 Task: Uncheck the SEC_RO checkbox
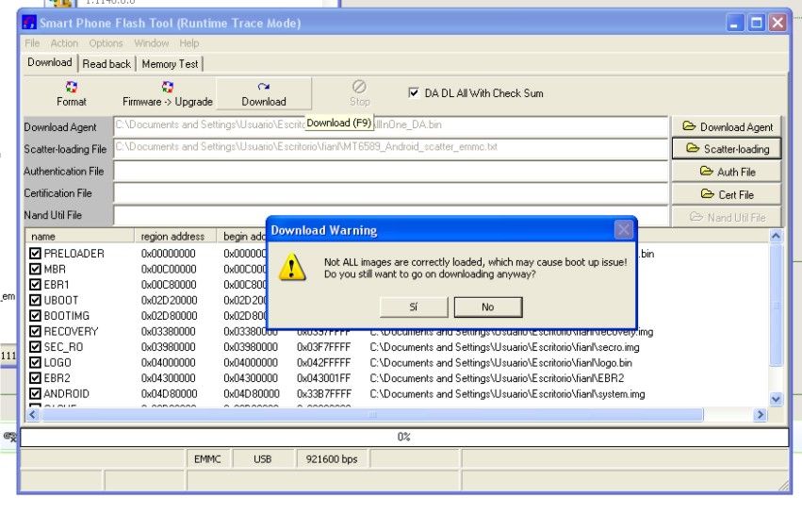pyautogui.click(x=35, y=346)
